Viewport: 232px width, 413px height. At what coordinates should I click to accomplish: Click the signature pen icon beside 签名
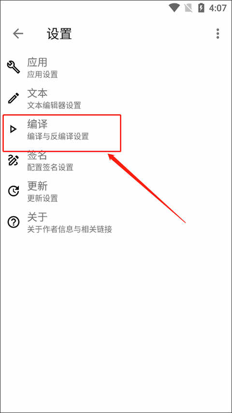click(x=13, y=160)
